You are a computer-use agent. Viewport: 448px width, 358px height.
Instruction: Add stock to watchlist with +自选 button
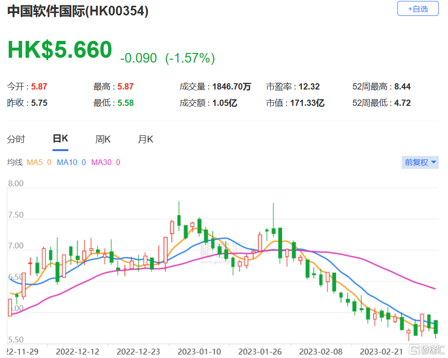(418, 9)
